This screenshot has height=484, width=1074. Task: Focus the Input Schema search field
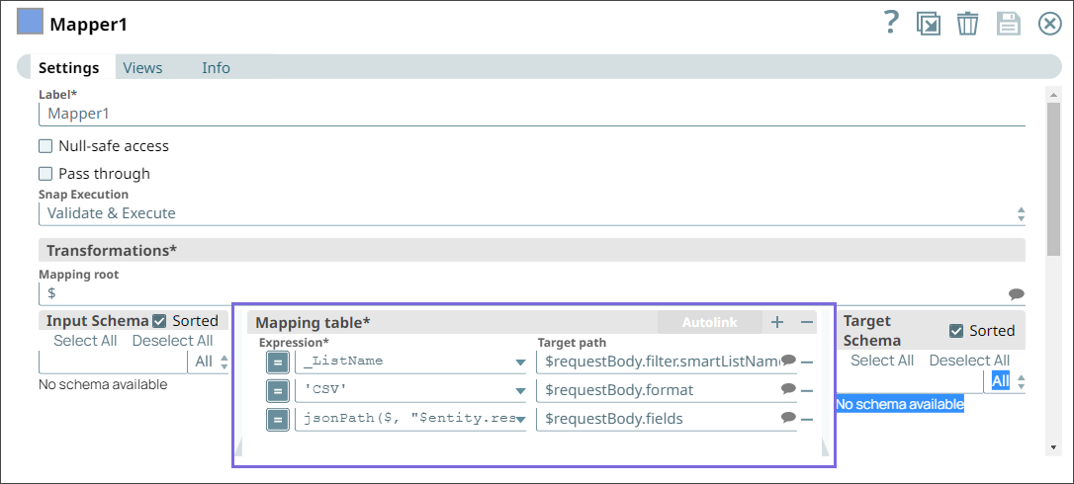pos(113,363)
